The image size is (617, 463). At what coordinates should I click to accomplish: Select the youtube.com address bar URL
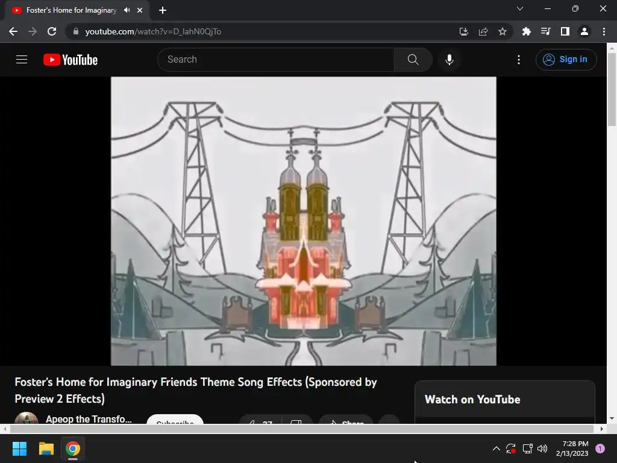153,31
